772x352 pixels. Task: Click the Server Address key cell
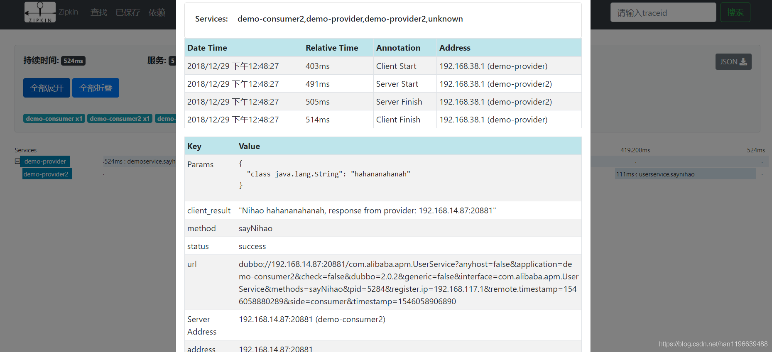tap(210, 325)
